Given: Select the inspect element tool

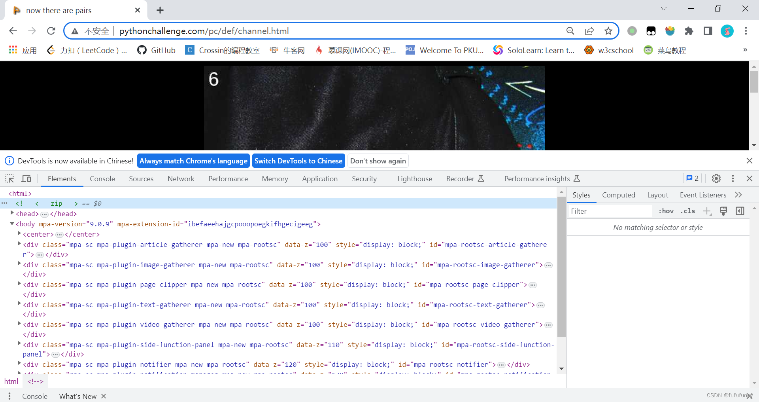Looking at the screenshot, I should click(x=9, y=178).
